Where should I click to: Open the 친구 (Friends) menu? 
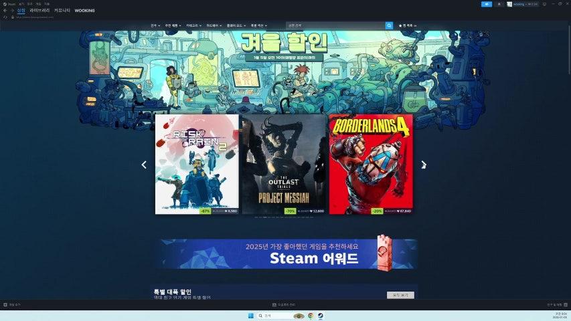[30, 4]
